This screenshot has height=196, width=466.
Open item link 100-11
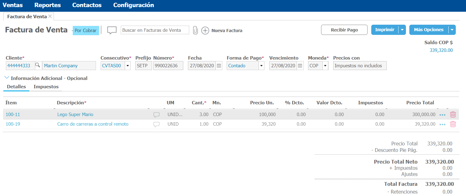coord(13,115)
